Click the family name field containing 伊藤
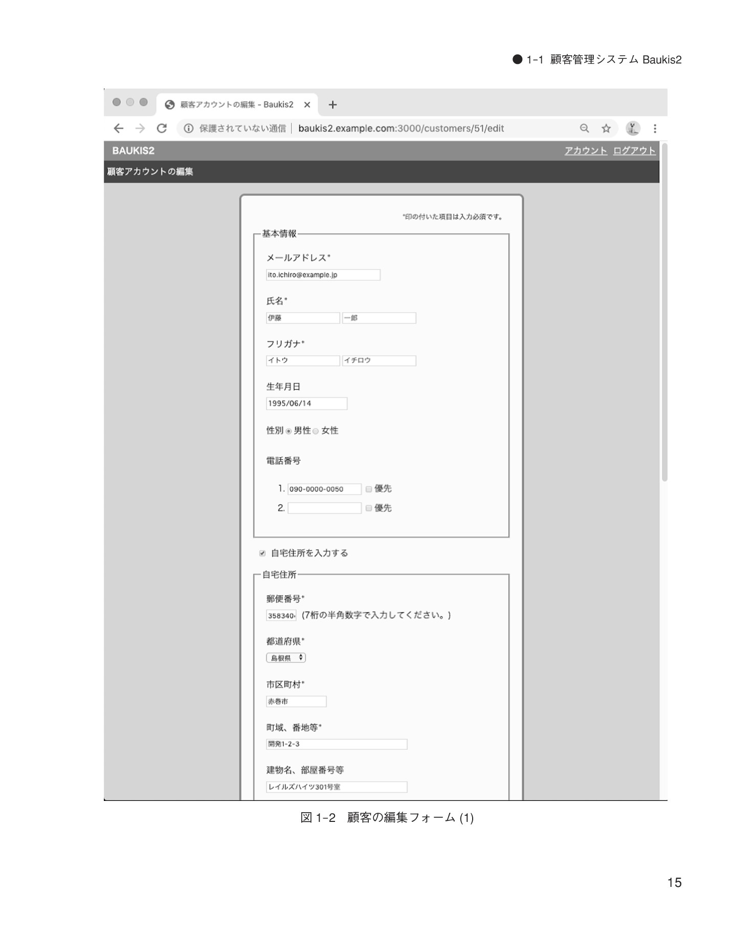 303,318
